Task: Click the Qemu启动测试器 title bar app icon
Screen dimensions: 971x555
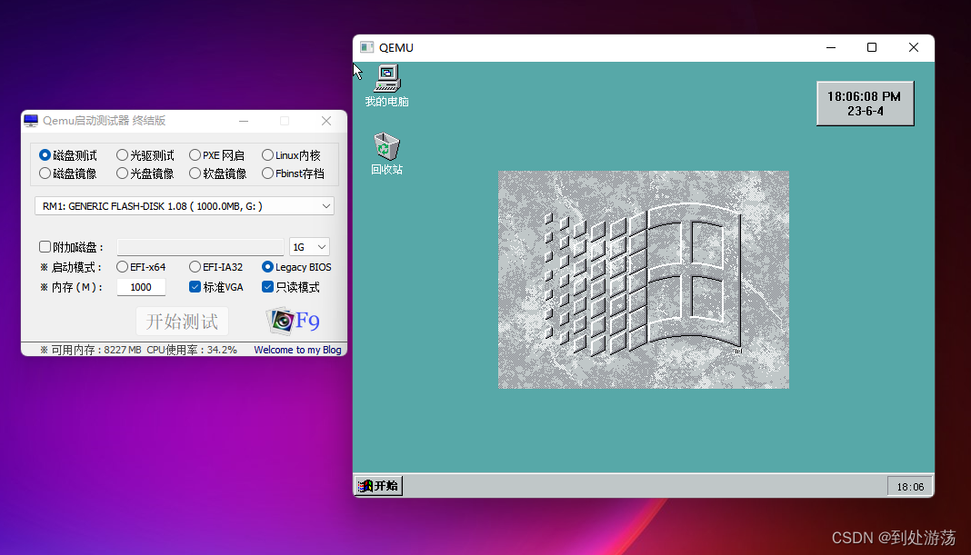Action: coord(31,121)
